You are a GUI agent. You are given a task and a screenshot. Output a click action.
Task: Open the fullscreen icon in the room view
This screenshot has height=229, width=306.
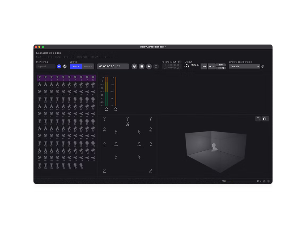(258, 119)
